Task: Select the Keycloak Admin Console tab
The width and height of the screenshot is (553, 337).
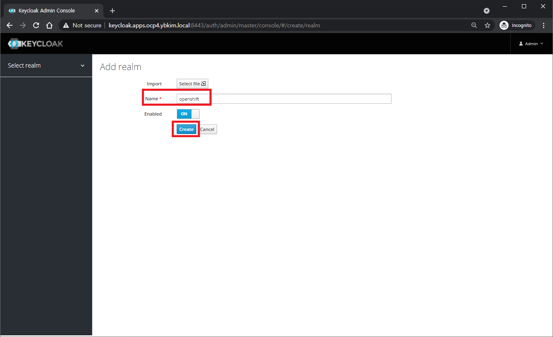Action: (x=54, y=11)
